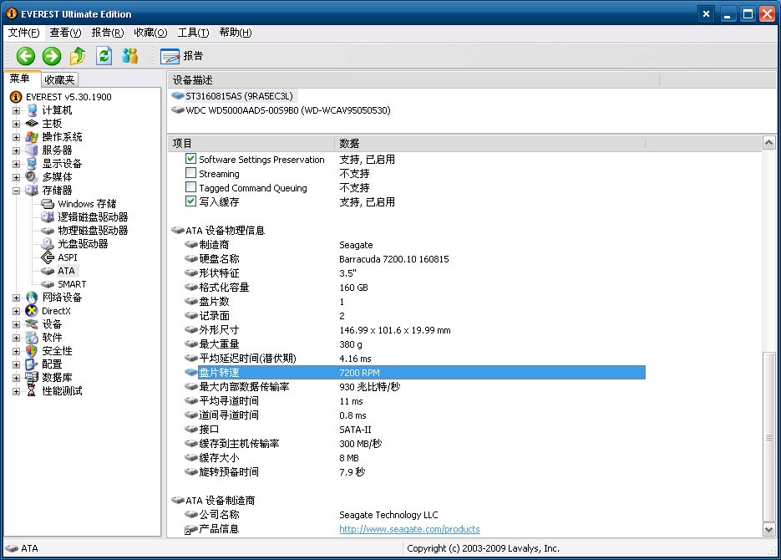Expand the 主板 tree node
The image size is (781, 560).
click(x=17, y=124)
